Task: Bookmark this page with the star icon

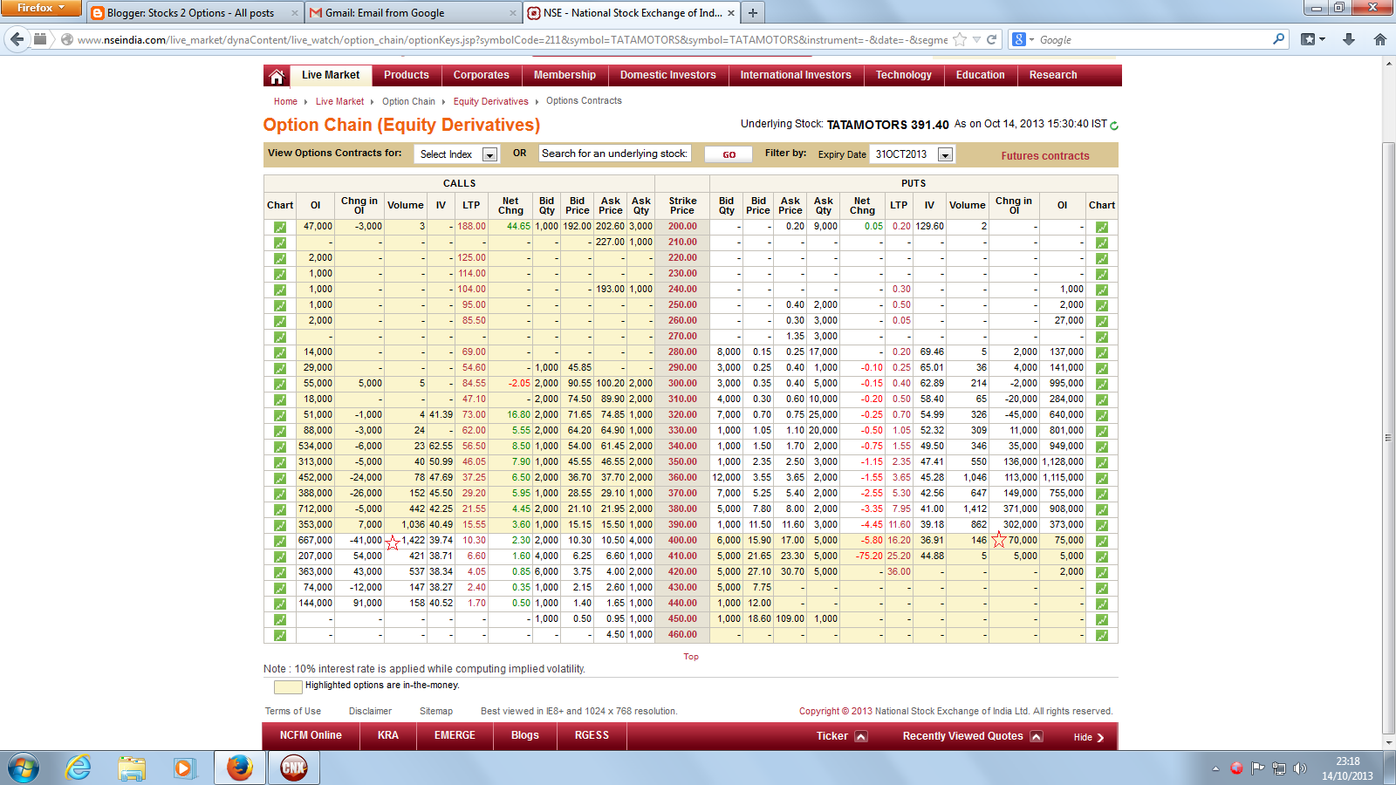Action: (960, 39)
